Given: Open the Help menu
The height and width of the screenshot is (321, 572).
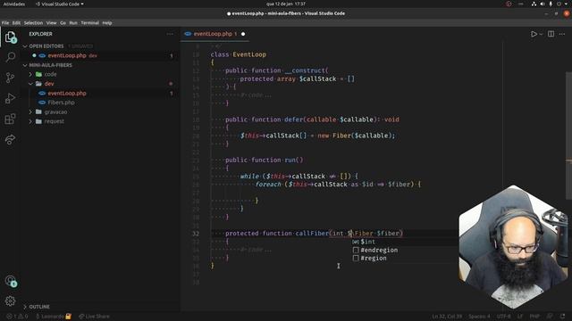Looking at the screenshot, I should (x=107, y=23).
